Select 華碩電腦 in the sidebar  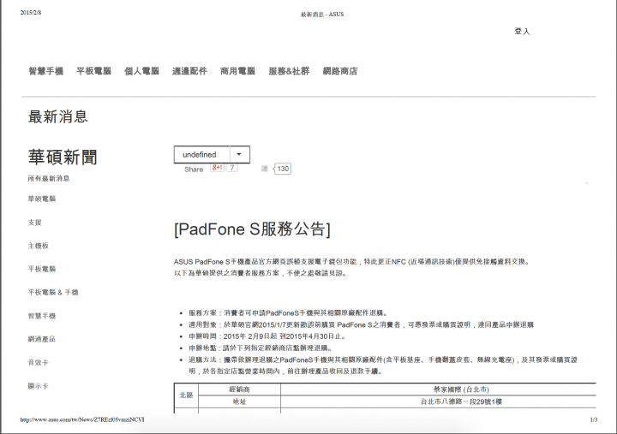42,199
